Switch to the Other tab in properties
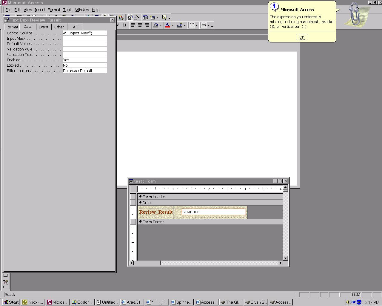Viewport: 382px width, 306px height. pyautogui.click(x=59, y=27)
